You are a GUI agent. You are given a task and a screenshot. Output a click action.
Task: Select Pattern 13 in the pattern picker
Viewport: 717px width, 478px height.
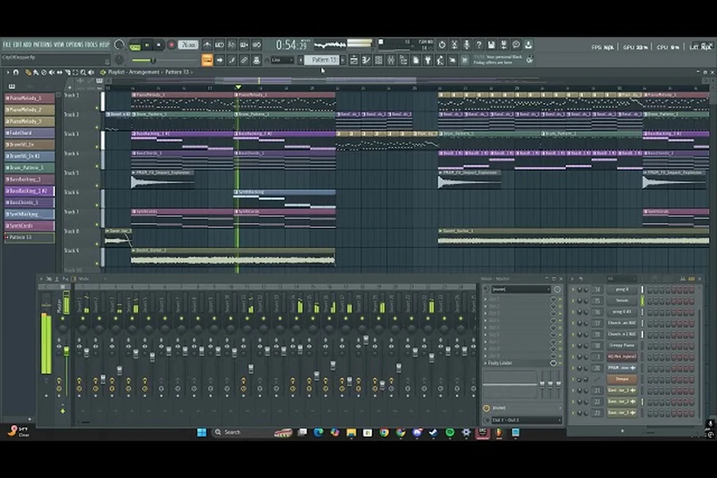30,237
